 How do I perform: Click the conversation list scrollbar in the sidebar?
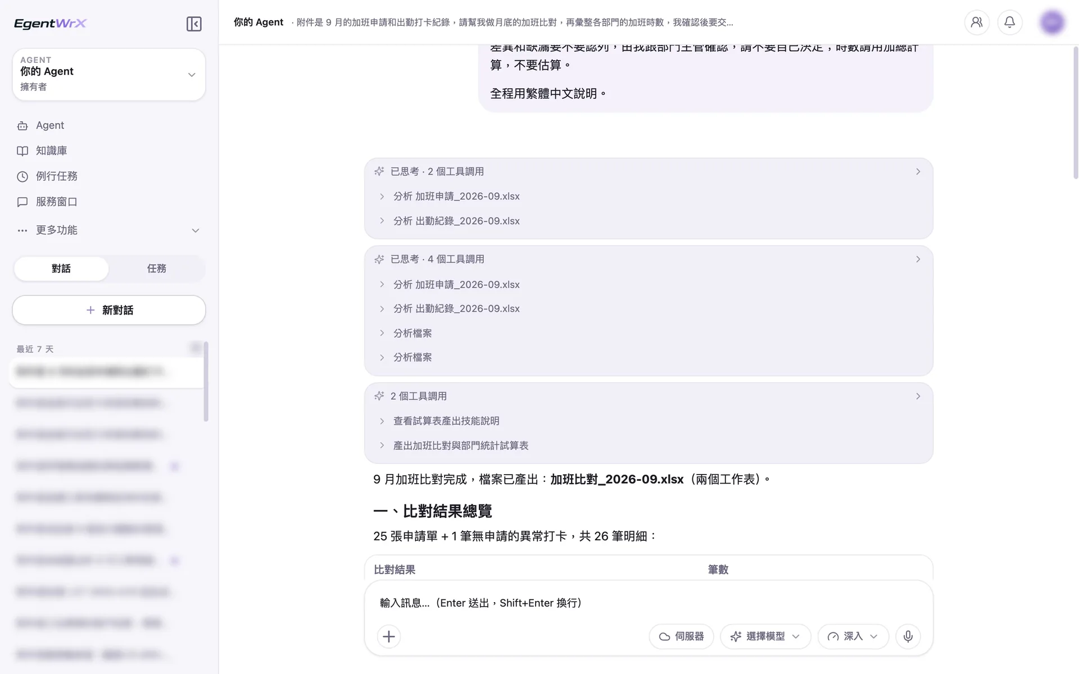click(206, 382)
